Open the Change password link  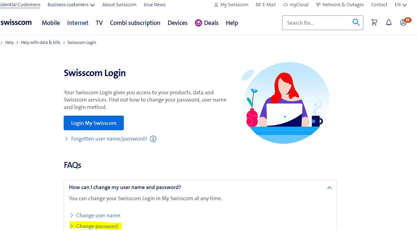click(97, 226)
